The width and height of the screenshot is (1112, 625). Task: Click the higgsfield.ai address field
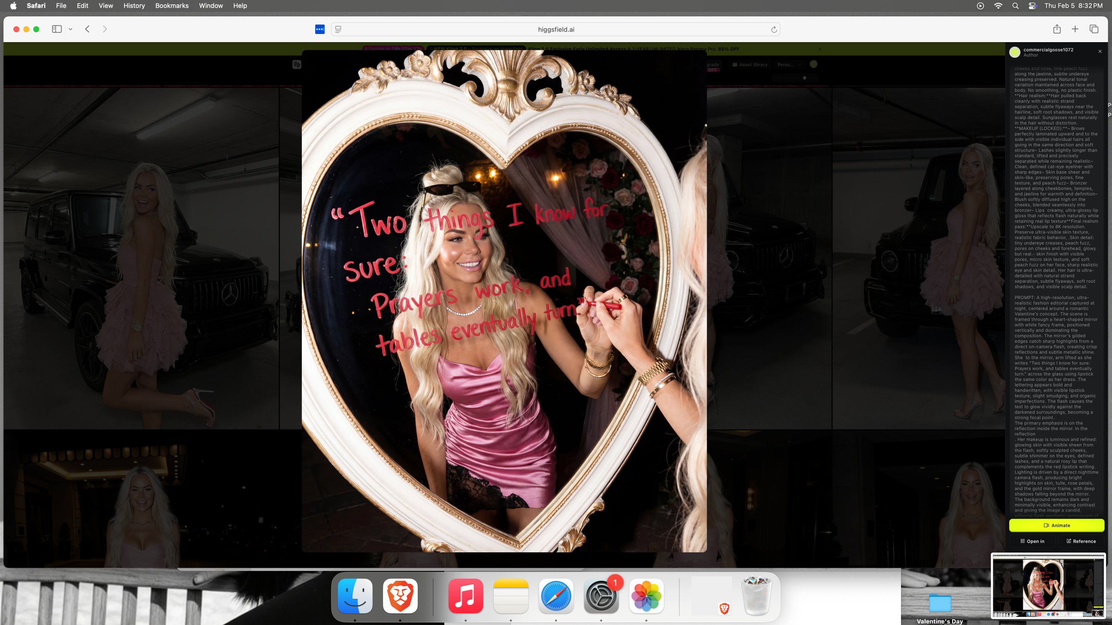(x=556, y=29)
